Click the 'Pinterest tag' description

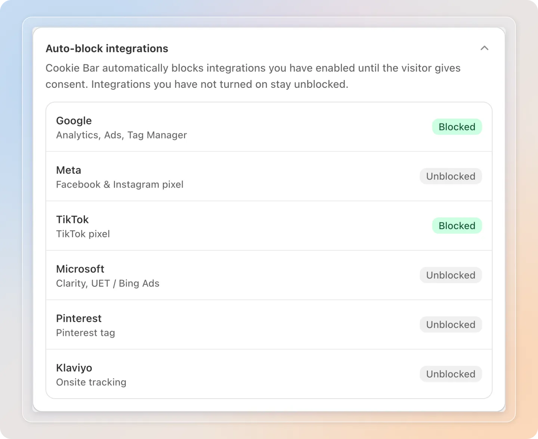tap(86, 333)
